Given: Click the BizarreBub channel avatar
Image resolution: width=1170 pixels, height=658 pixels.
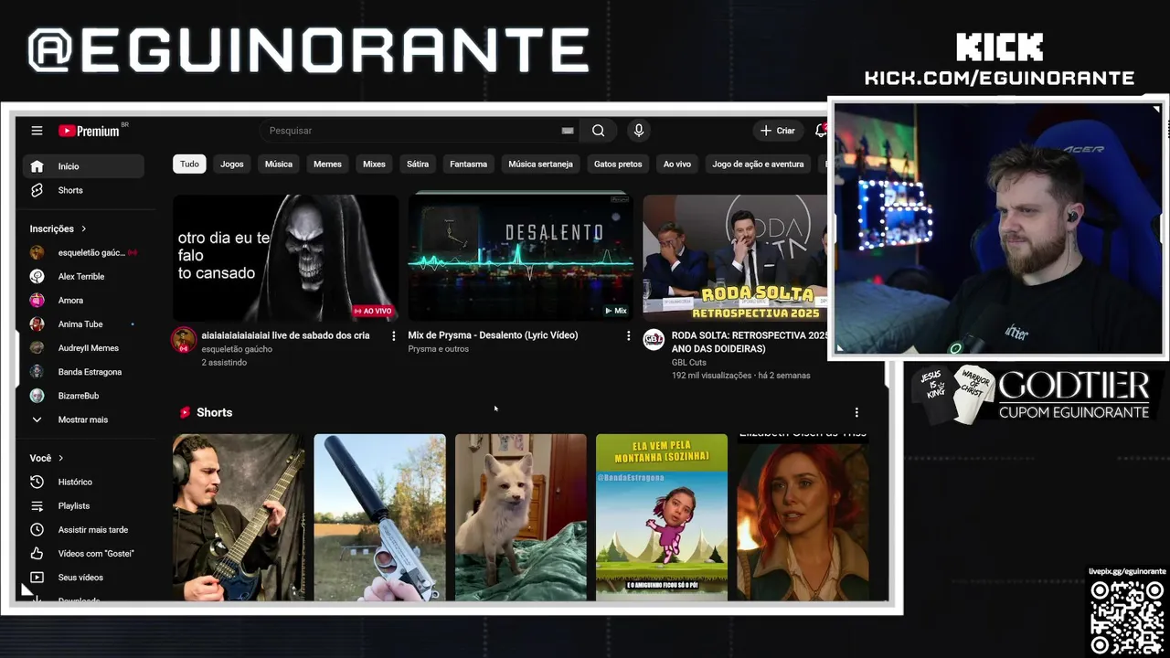Looking at the screenshot, I should click(37, 396).
